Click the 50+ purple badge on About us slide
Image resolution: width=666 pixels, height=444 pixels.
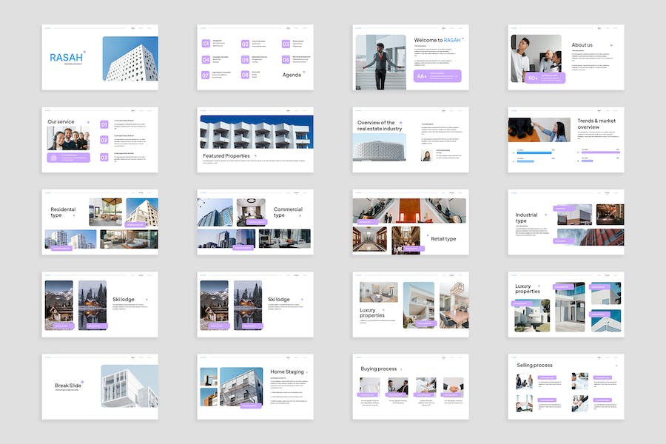545,78
